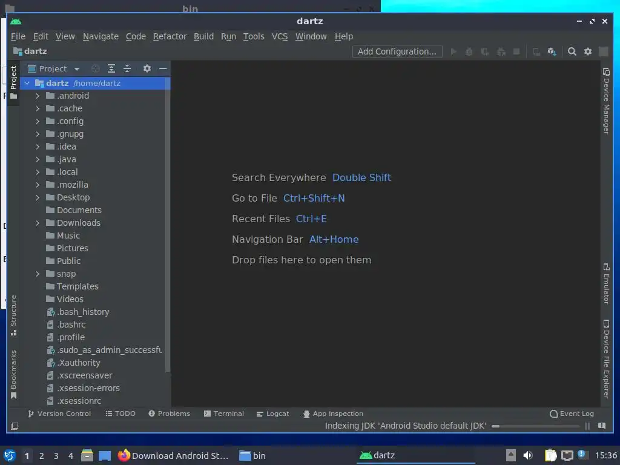
Task: Open the Logcat tool window
Action: click(272, 414)
